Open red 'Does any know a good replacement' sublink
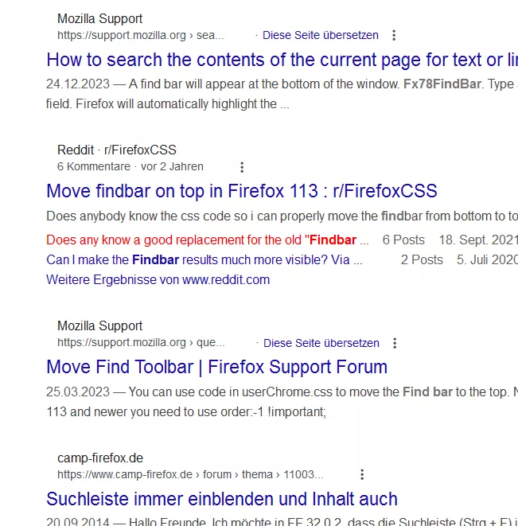518x526 pixels. click(208, 240)
